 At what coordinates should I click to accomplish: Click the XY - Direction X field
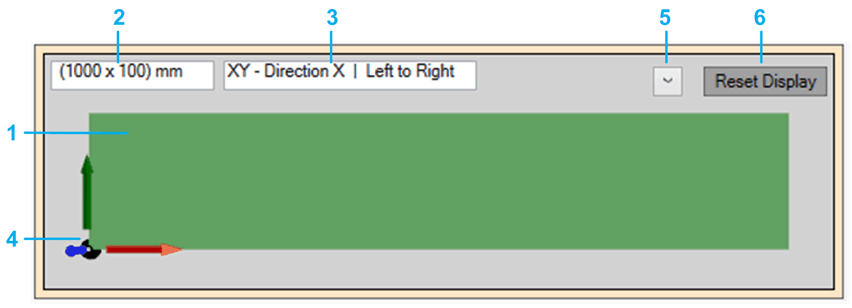click(350, 75)
